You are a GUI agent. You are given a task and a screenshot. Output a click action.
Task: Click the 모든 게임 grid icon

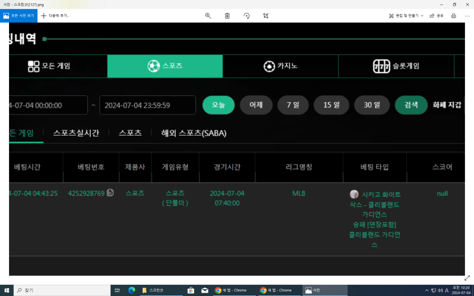[x=33, y=66]
